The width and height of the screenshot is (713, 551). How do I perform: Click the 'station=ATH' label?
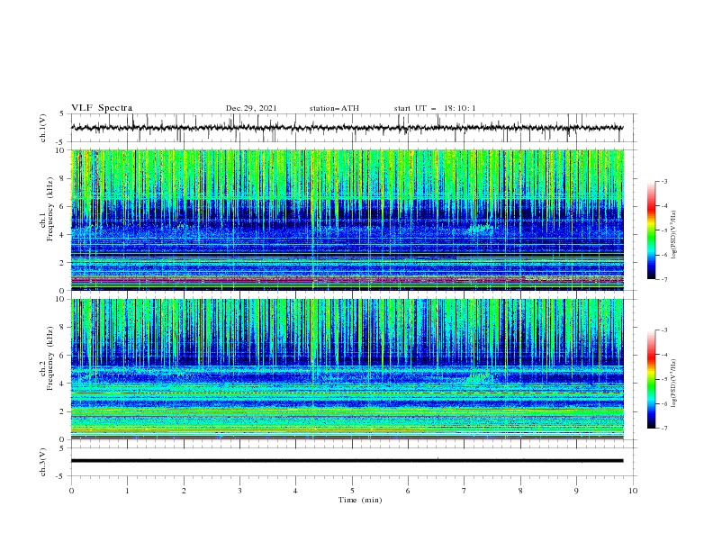pos(334,108)
